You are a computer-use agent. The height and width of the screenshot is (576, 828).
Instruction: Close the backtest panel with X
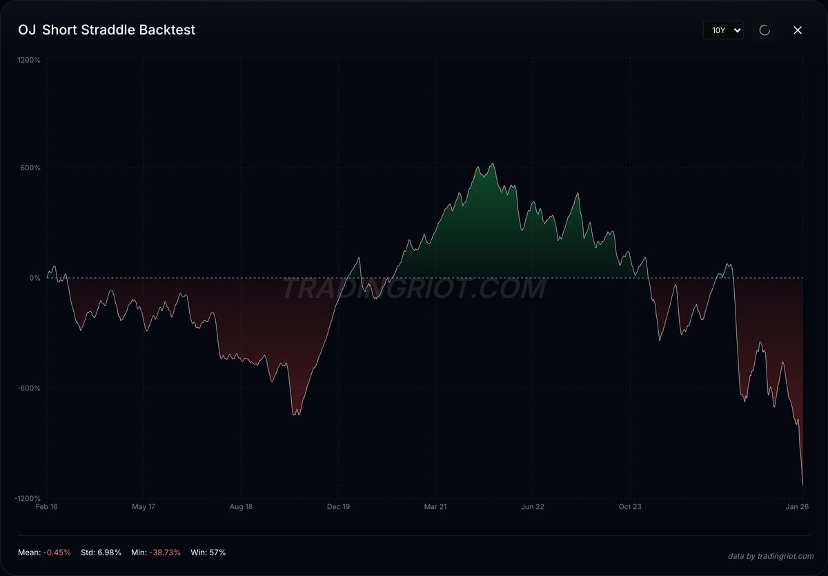point(798,30)
